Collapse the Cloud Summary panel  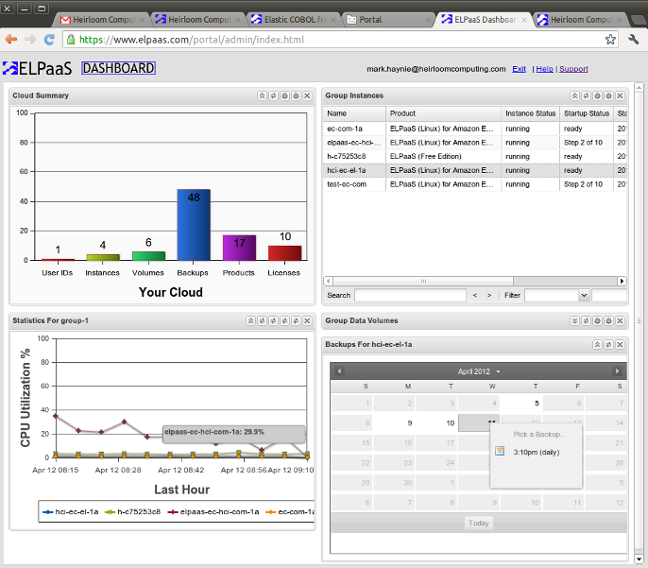[x=262, y=95]
